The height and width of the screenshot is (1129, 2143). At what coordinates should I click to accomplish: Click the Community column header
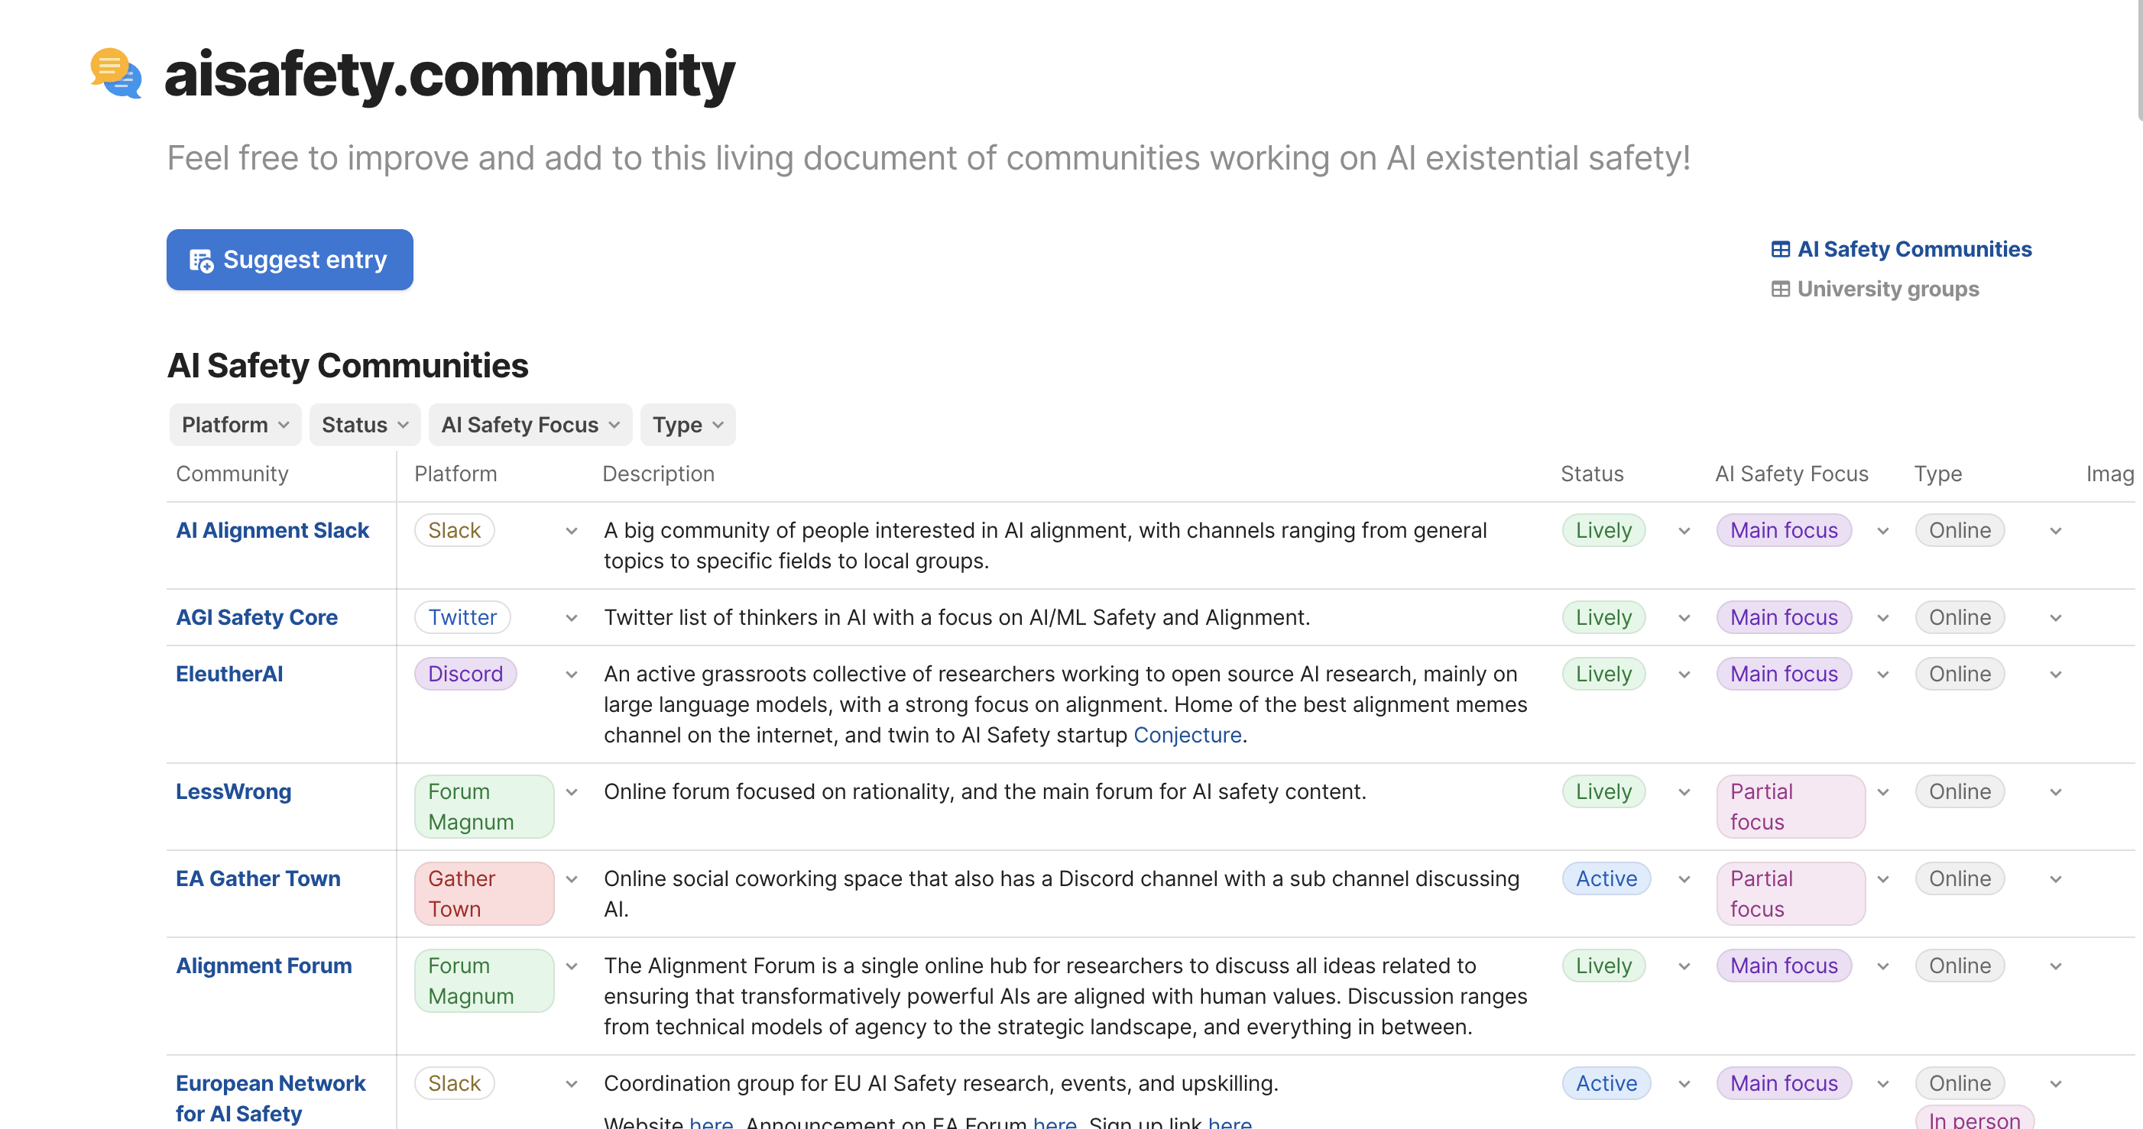coord(232,473)
